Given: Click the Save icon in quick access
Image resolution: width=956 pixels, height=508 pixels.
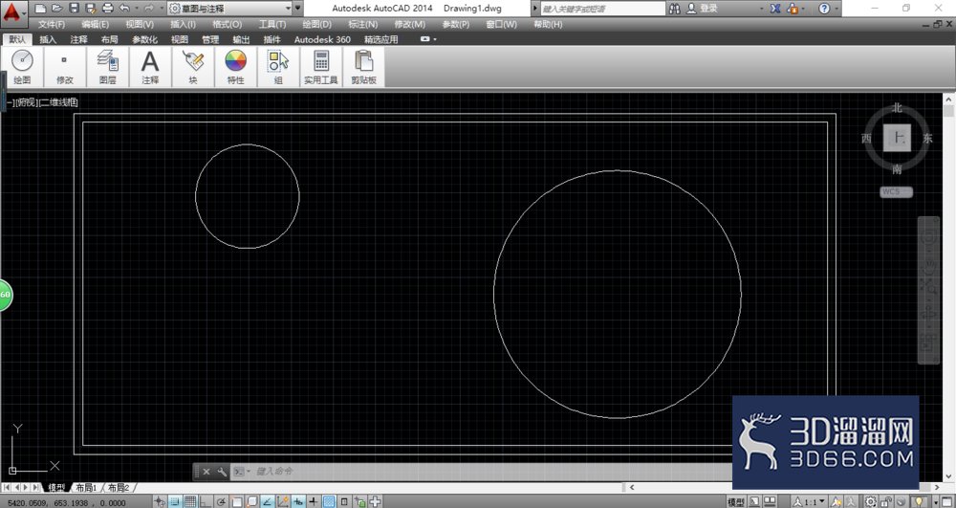Looking at the screenshot, I should coord(74,9).
